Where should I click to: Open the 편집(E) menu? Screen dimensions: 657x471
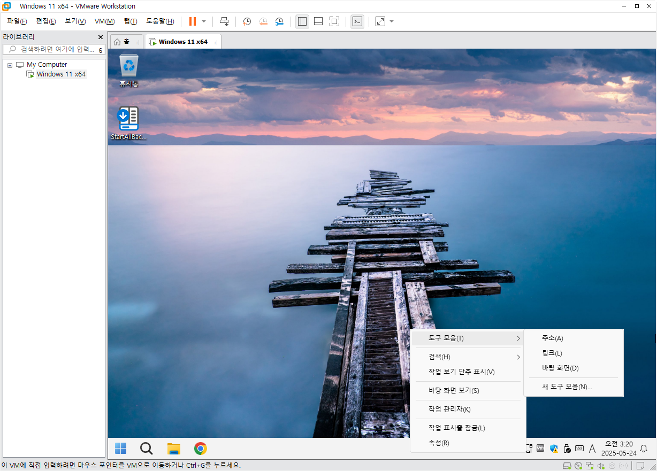click(46, 21)
